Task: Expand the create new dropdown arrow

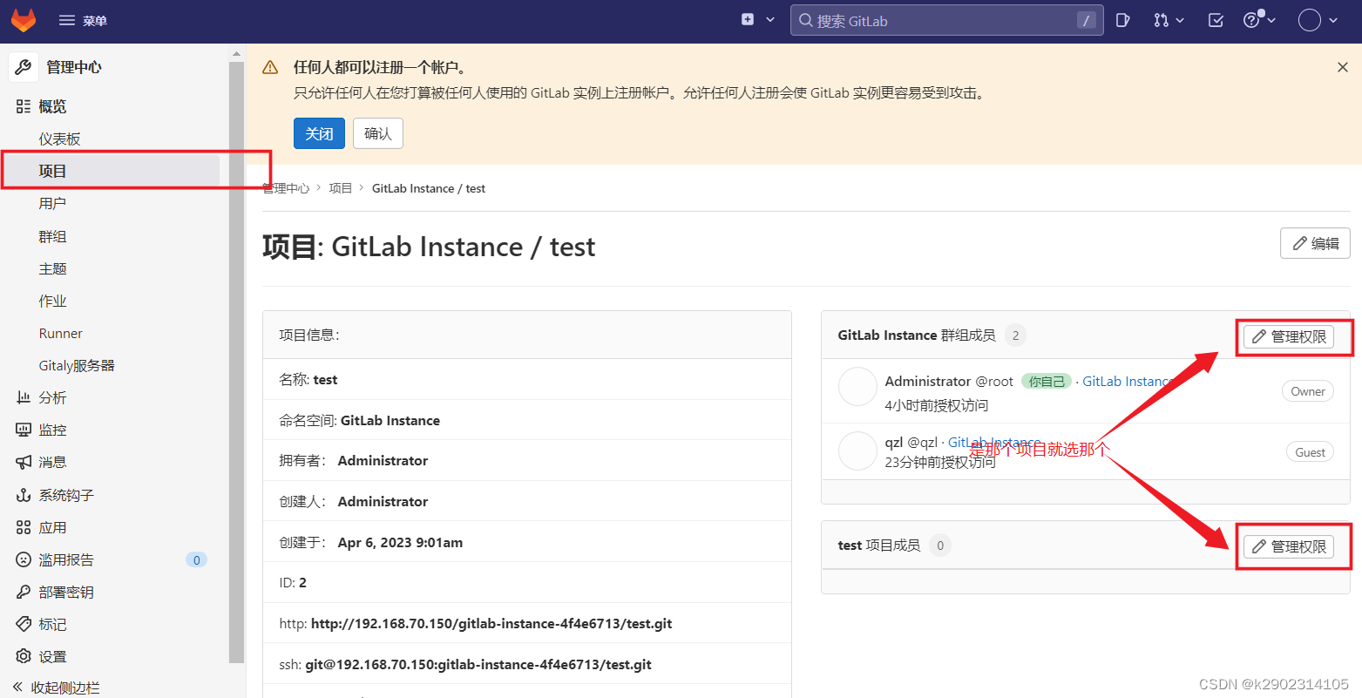Action: point(770,19)
